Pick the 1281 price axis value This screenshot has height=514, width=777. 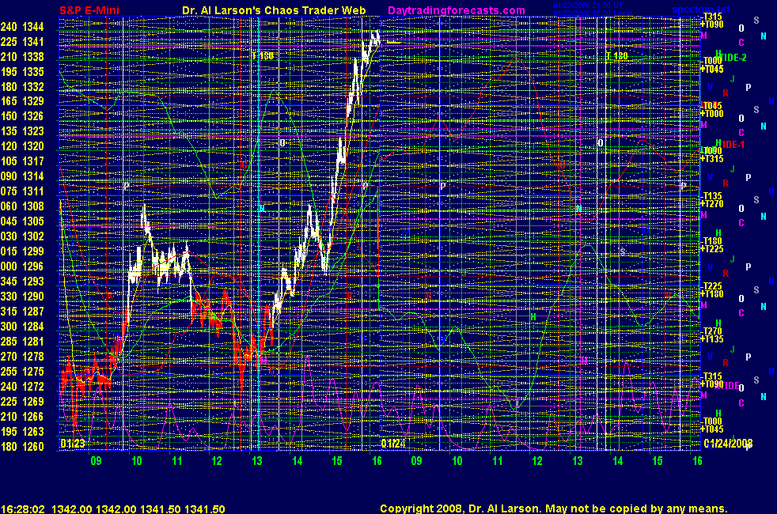pyautogui.click(x=32, y=342)
